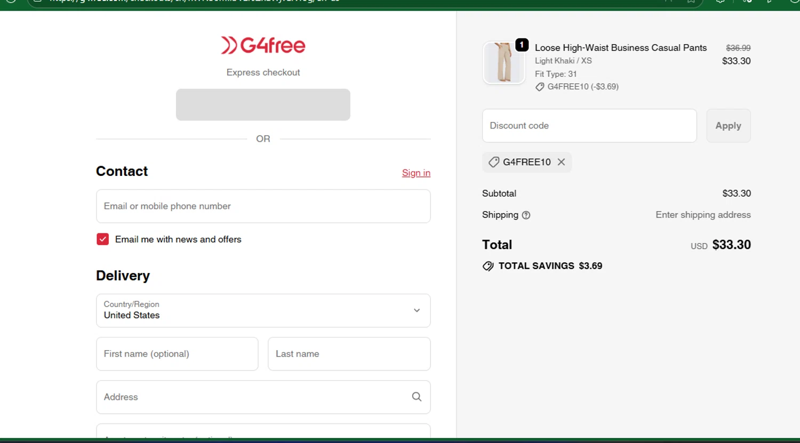Open the Shipping help question icon

(x=526, y=215)
